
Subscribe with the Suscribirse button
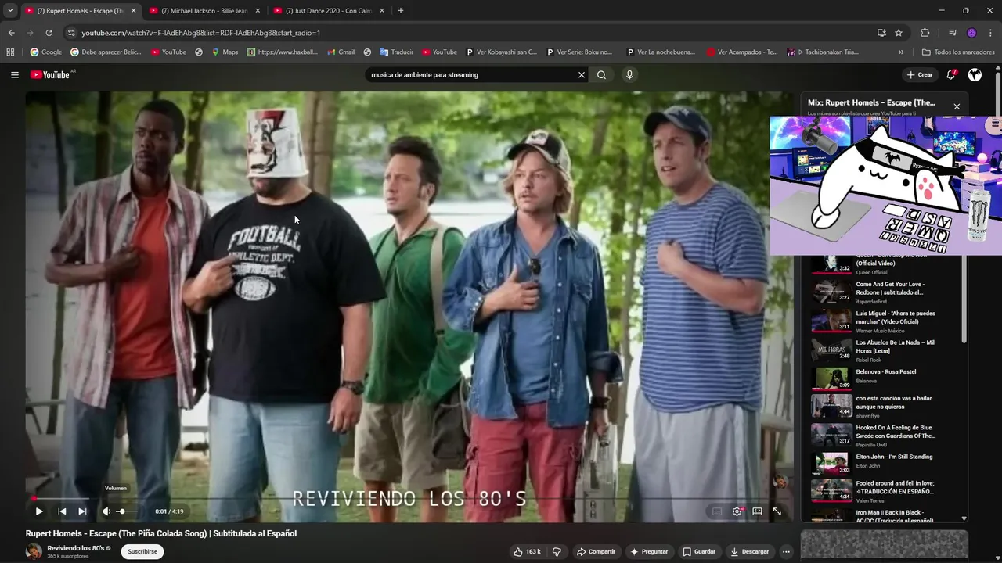coord(142,551)
